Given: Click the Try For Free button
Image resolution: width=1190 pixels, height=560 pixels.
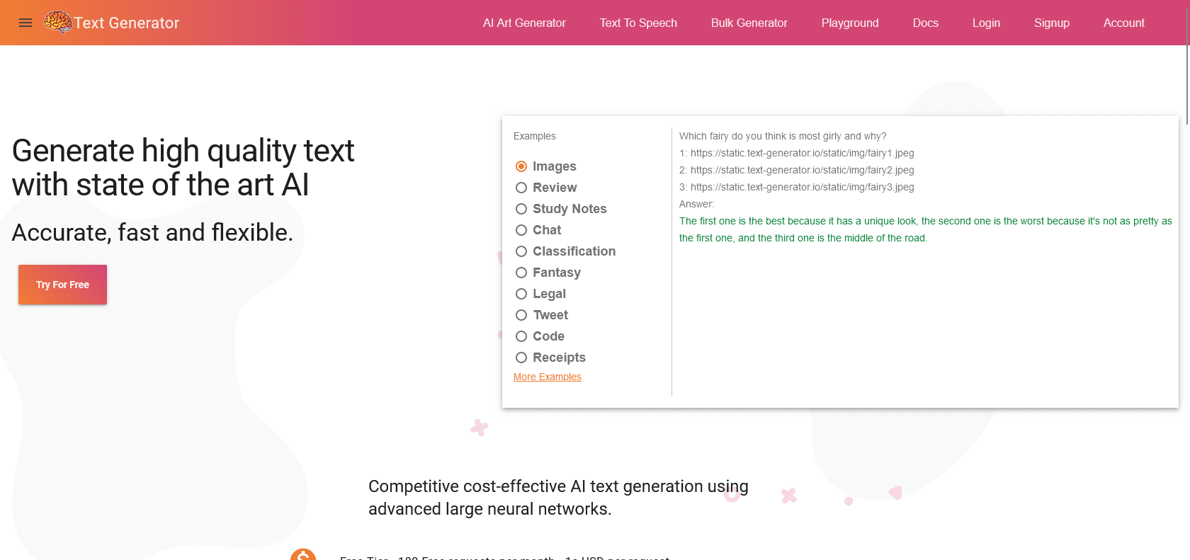Looking at the screenshot, I should (62, 284).
